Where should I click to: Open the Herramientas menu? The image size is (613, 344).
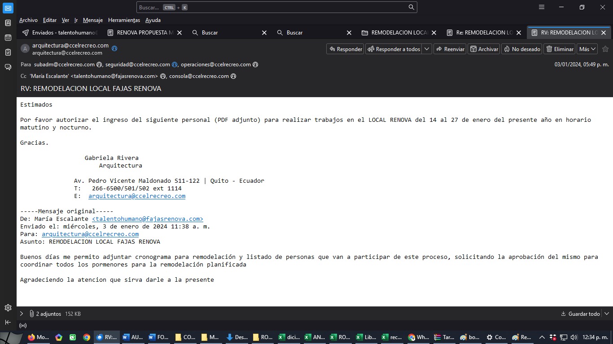tap(124, 20)
